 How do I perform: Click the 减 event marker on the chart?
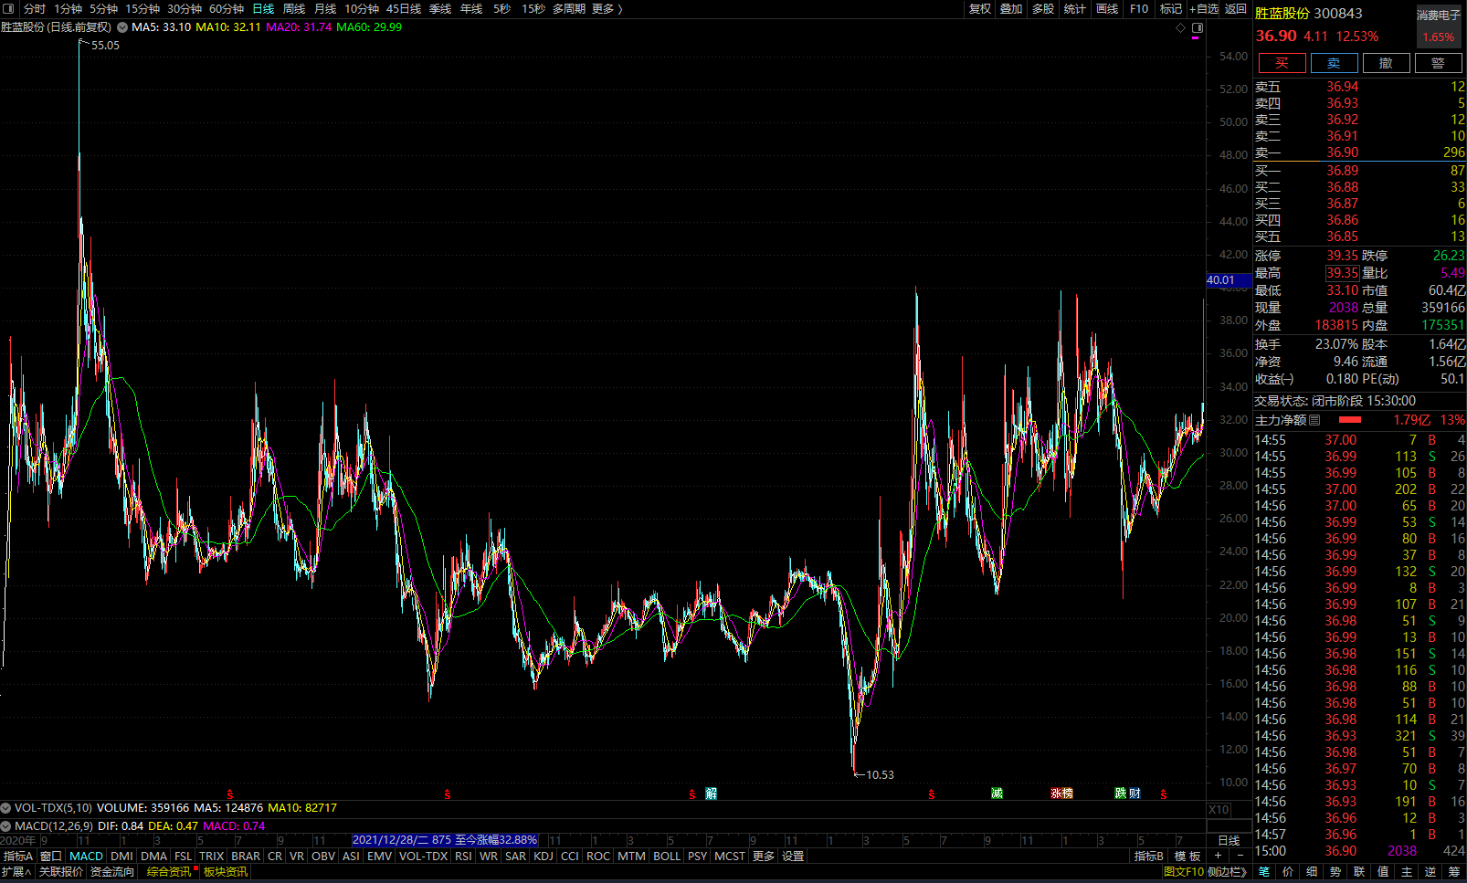997,794
